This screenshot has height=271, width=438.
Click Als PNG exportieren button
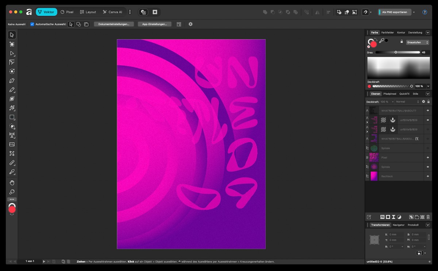(x=395, y=12)
